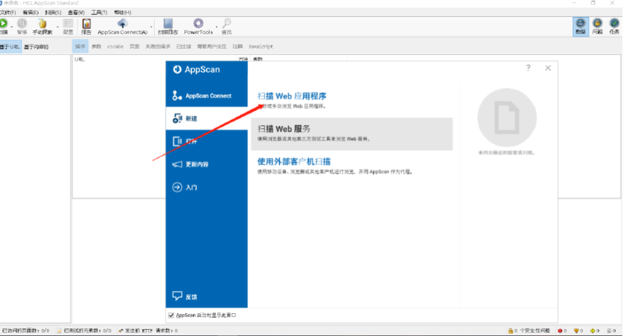This screenshot has height=336, width=623.
Task: Open the PowerTools gear icon
Action: [x=198, y=23]
